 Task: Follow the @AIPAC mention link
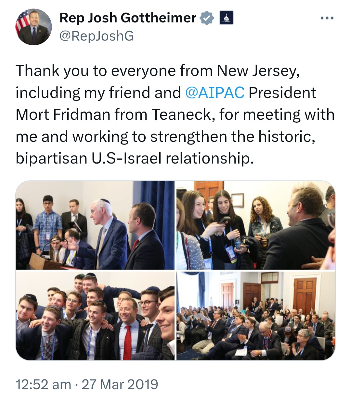click(x=215, y=92)
